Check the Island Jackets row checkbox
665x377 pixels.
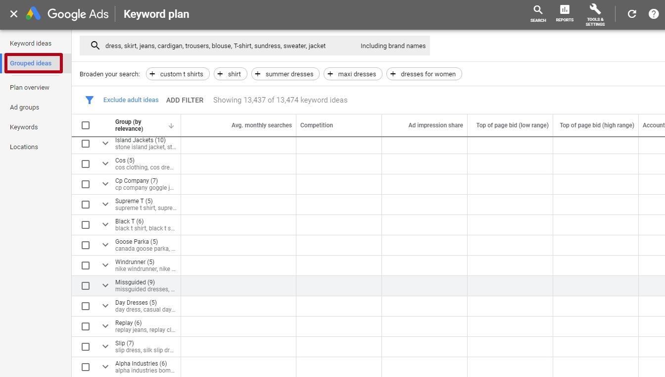[86, 144]
